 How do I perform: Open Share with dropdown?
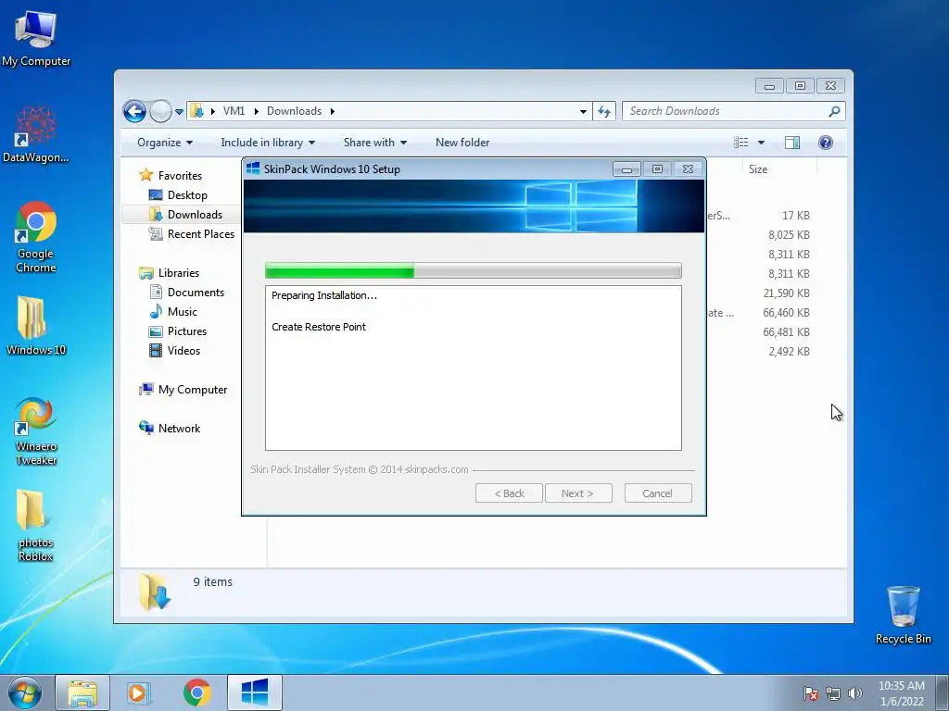pos(375,143)
